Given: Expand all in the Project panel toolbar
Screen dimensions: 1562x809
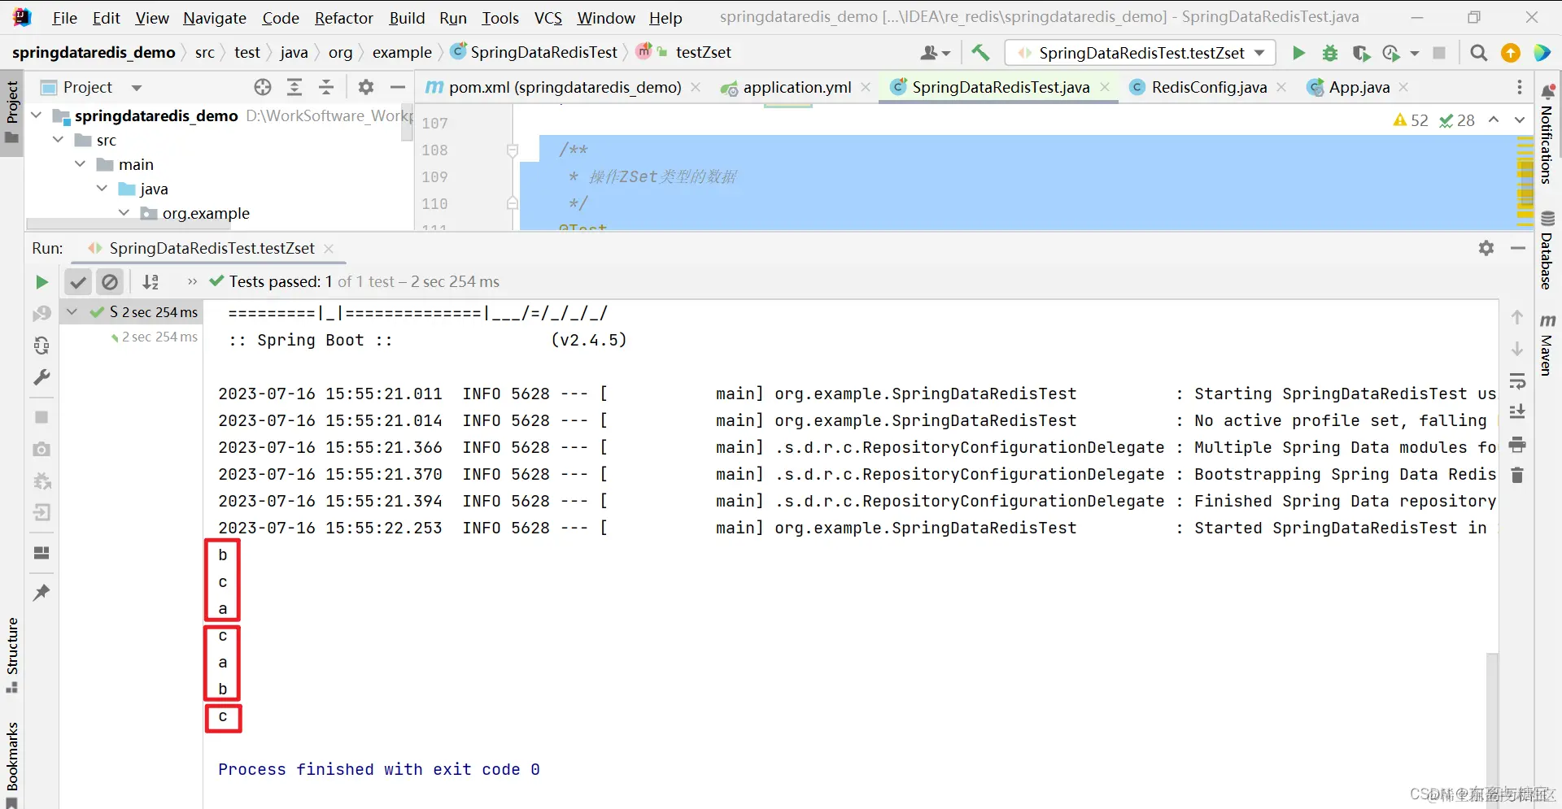Looking at the screenshot, I should pos(295,87).
